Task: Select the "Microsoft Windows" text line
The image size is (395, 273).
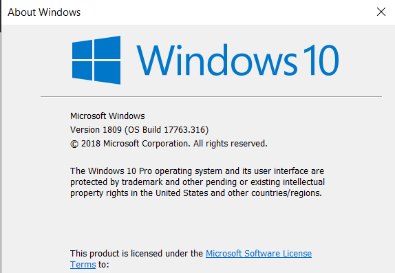Action: (107, 116)
